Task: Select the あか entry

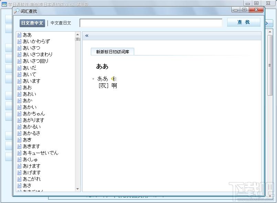Action: point(28,100)
